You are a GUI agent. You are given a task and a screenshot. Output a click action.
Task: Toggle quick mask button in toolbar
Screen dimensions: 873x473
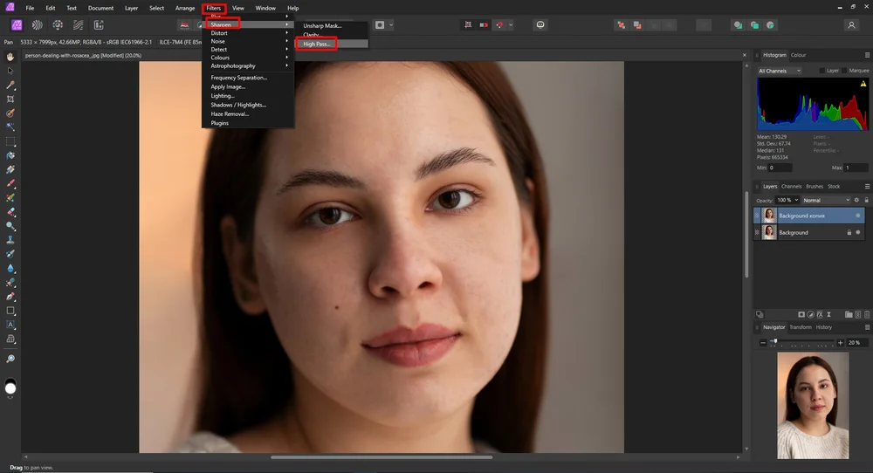(x=380, y=25)
